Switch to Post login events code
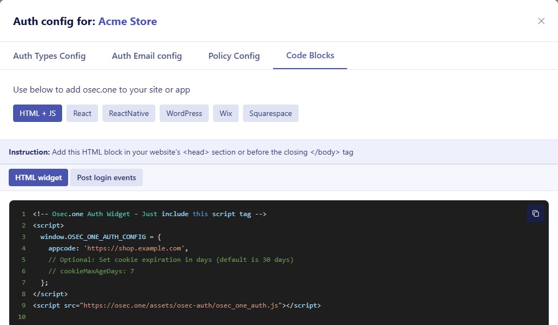This screenshot has width=558, height=325. coord(106,177)
